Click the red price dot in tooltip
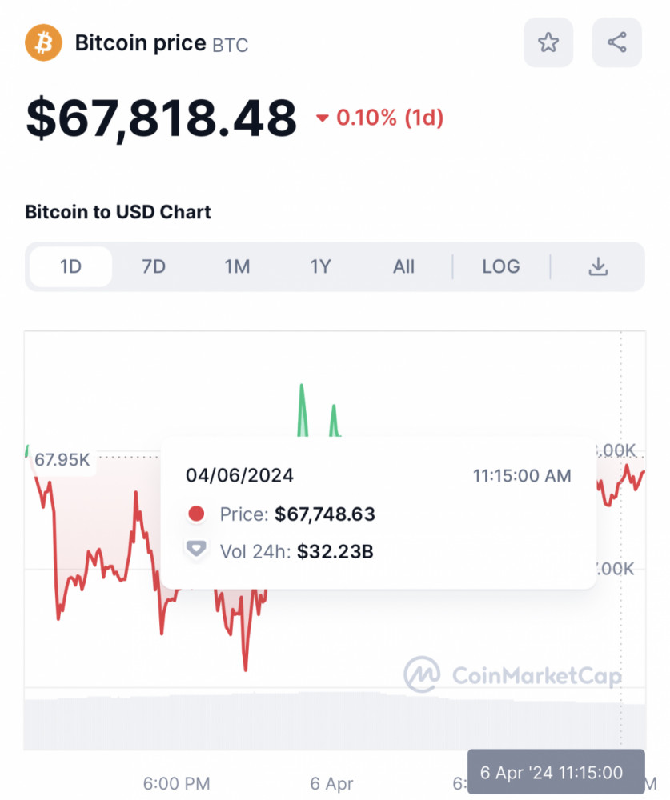 click(x=196, y=514)
